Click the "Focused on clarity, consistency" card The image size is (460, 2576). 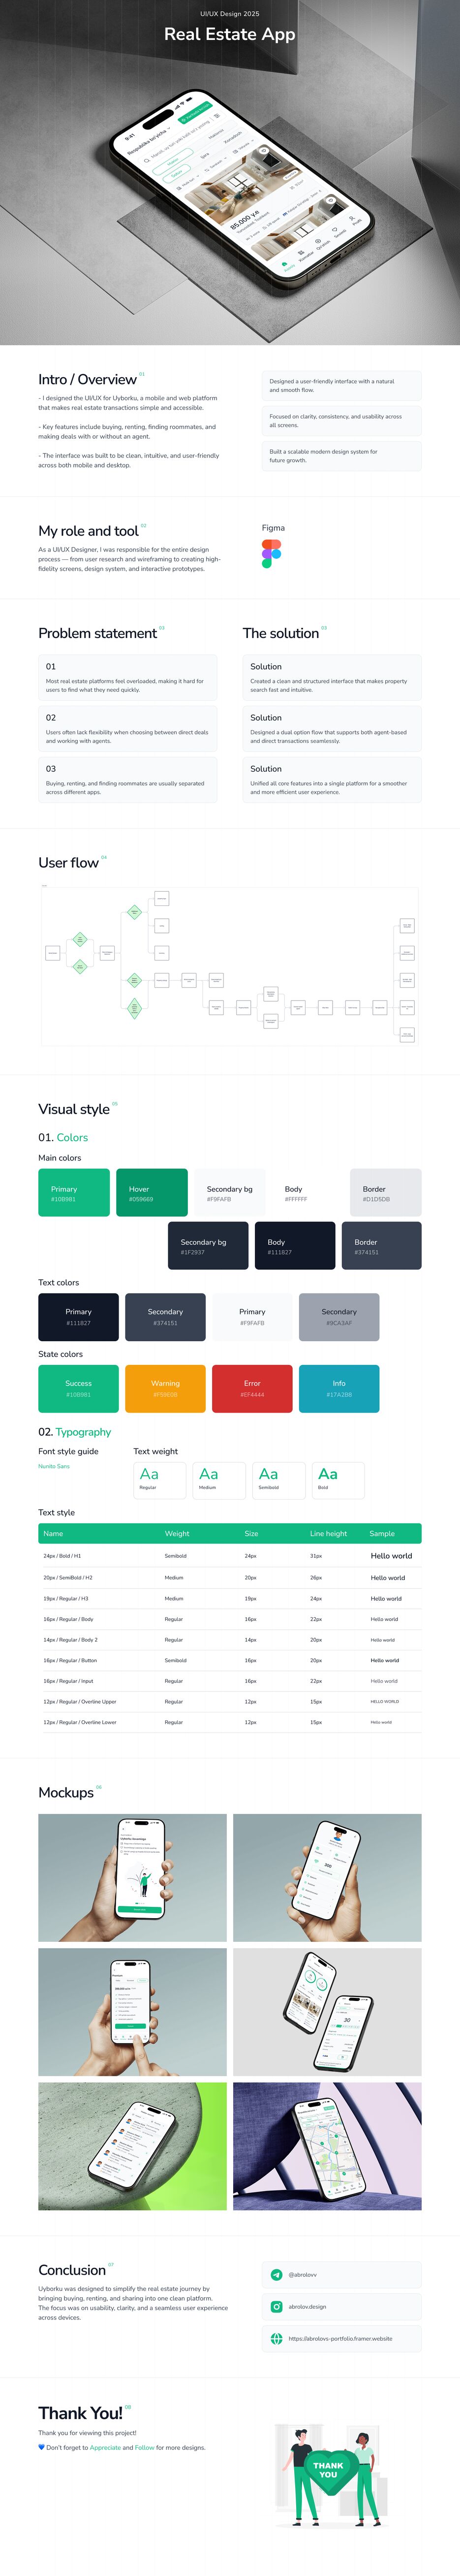342,421
